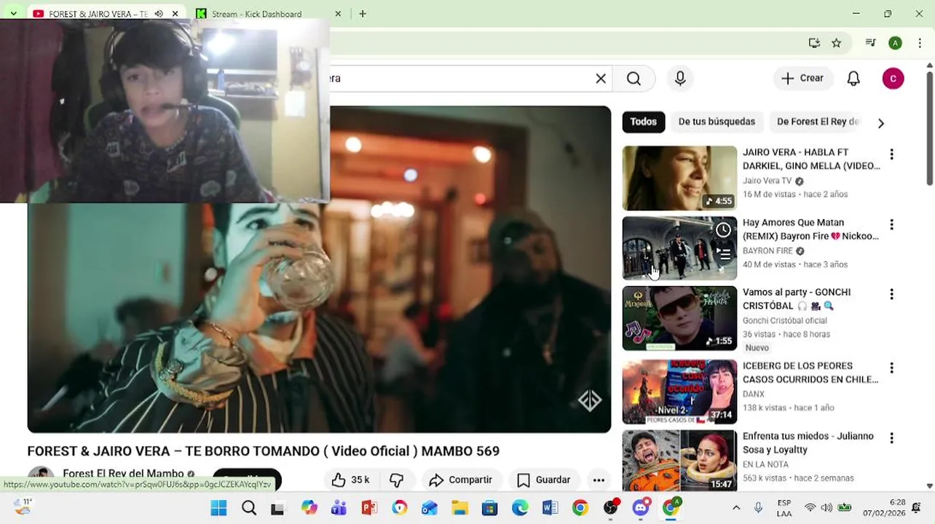Image resolution: width=935 pixels, height=524 pixels.
Task: Bookmark this page with the star icon
Action: [837, 43]
